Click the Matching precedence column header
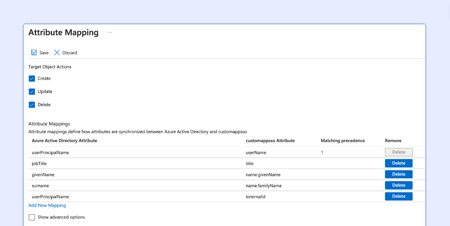The width and height of the screenshot is (450, 226). tap(342, 141)
